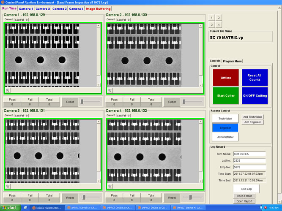Open the Program Menu tab

pos(232,61)
